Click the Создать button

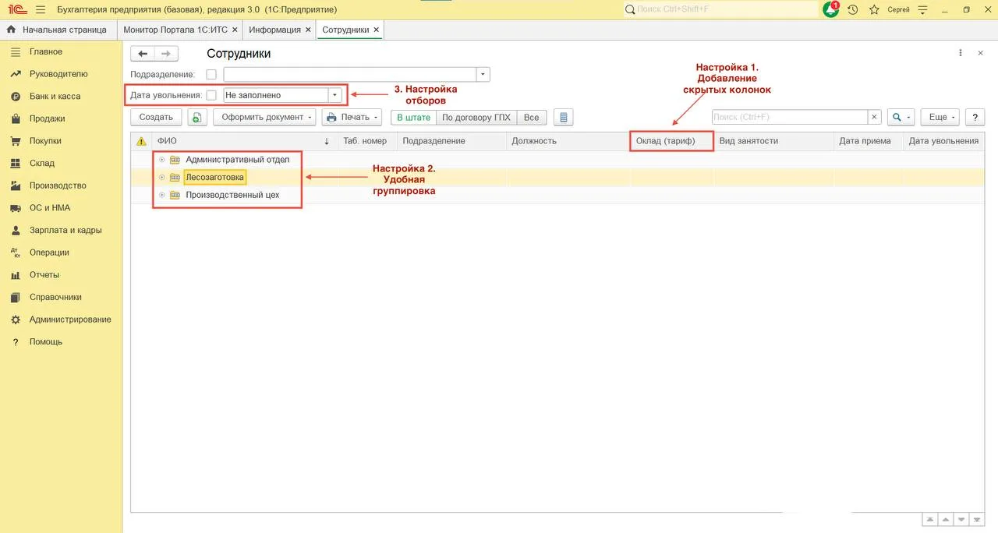click(156, 117)
